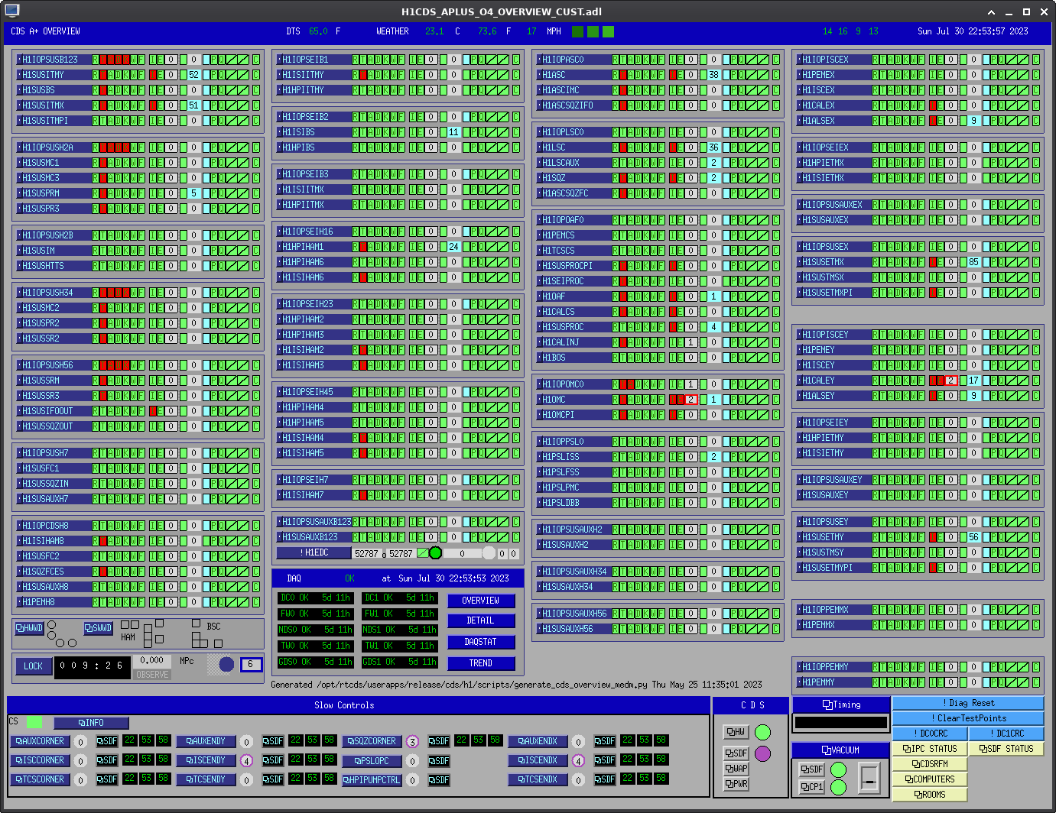Click the Timing black status field

(841, 722)
